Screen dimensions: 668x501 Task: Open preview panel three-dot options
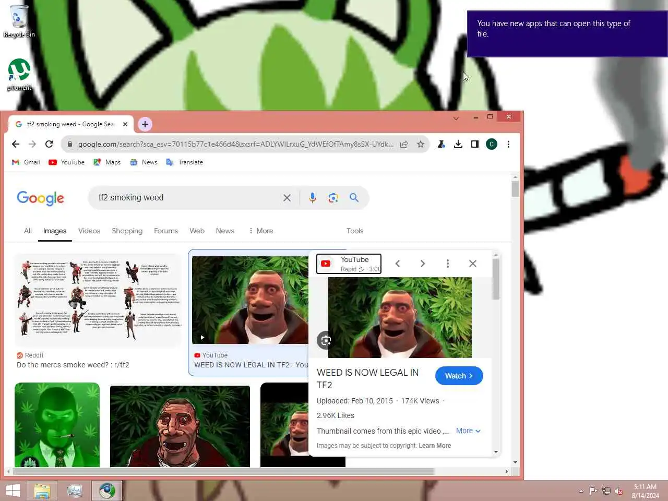point(448,264)
